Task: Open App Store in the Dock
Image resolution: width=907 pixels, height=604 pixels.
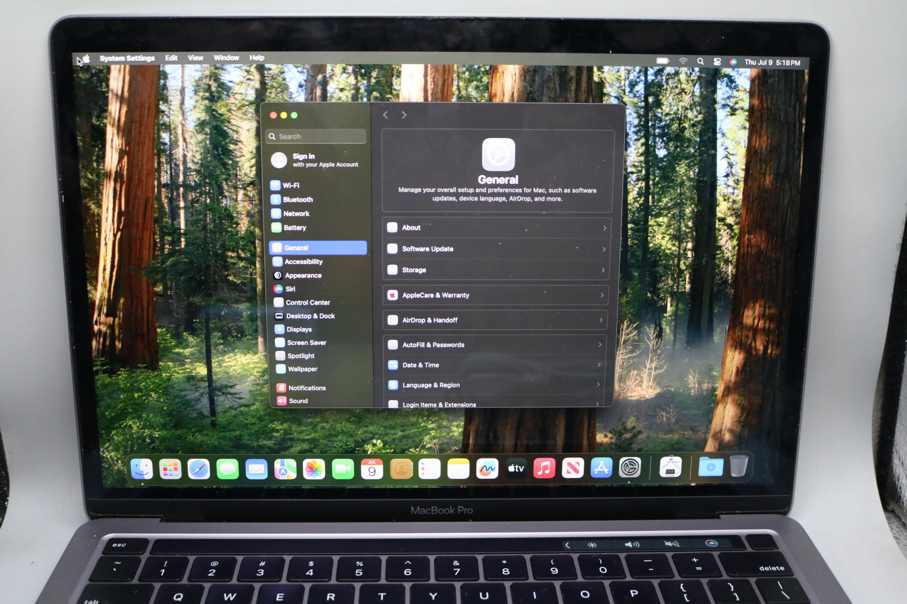Action: click(601, 468)
